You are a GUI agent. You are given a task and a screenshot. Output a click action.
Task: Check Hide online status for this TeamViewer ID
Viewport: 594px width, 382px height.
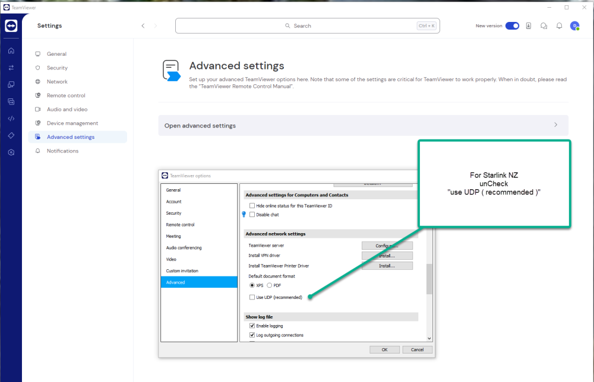click(252, 205)
